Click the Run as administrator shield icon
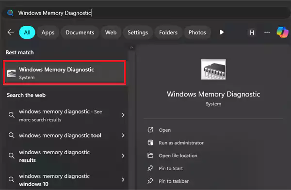 click(150, 142)
